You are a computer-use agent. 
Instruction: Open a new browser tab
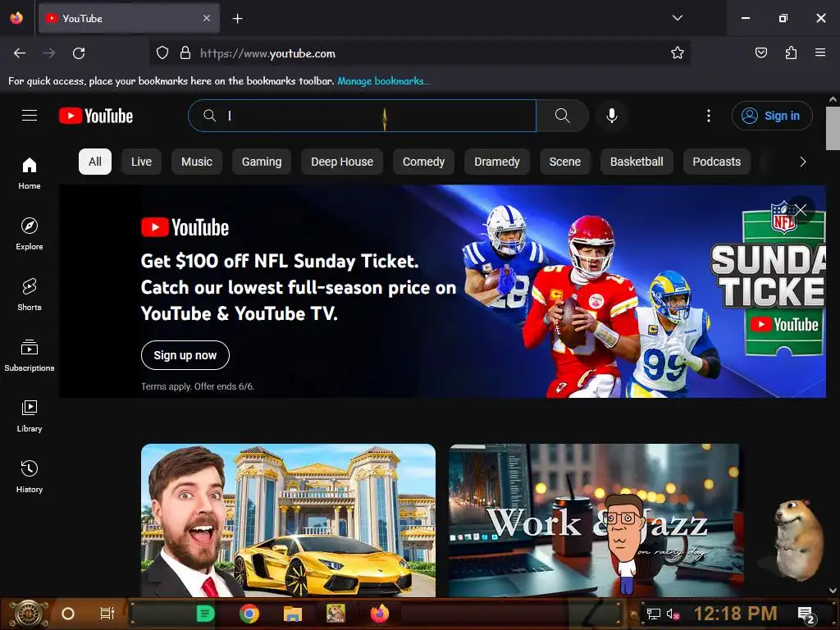[237, 19]
